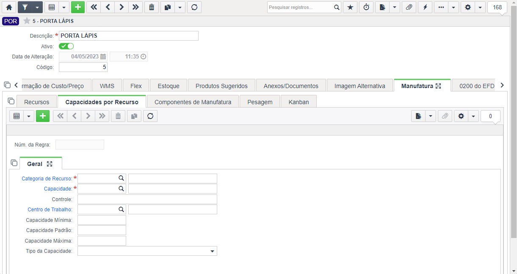Expand top settings gear dropdown arrow
This screenshot has width=517, height=274.
coord(480,7)
